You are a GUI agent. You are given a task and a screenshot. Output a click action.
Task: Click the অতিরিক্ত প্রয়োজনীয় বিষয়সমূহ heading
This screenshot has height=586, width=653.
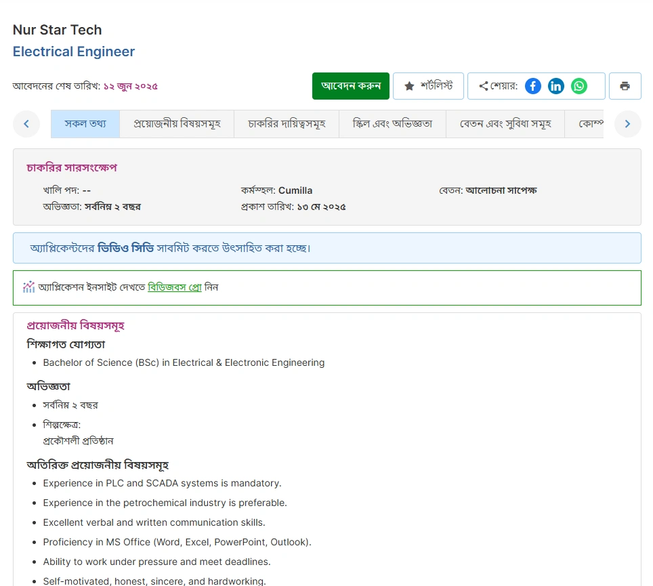point(98,465)
